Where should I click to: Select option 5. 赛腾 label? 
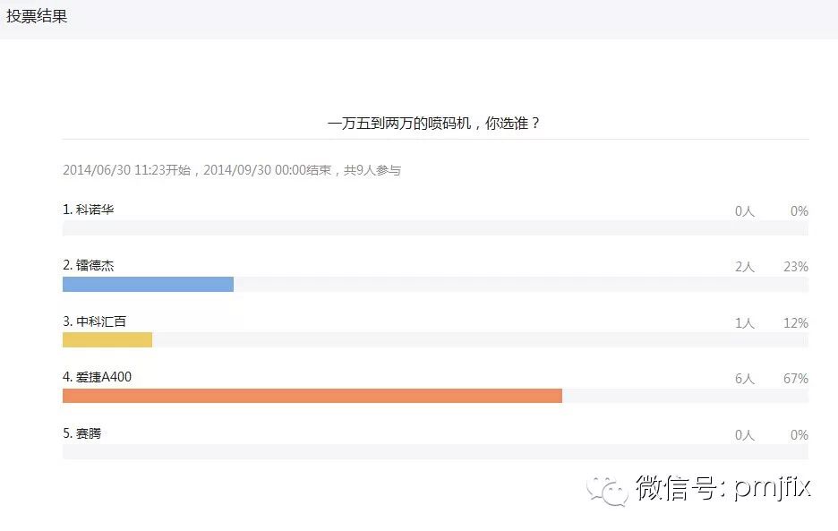click(x=81, y=433)
